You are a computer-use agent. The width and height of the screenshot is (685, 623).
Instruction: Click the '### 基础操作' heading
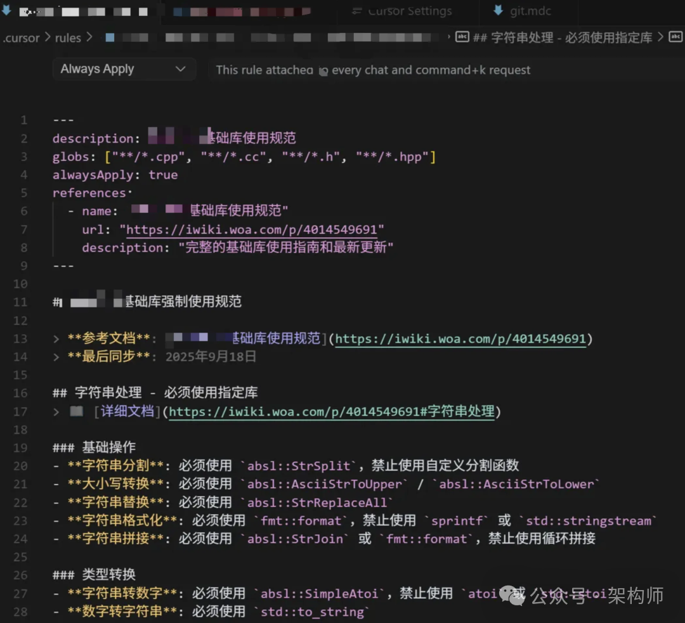click(x=95, y=447)
